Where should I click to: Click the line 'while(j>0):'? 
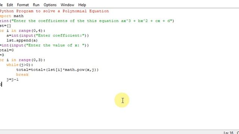(20, 65)
